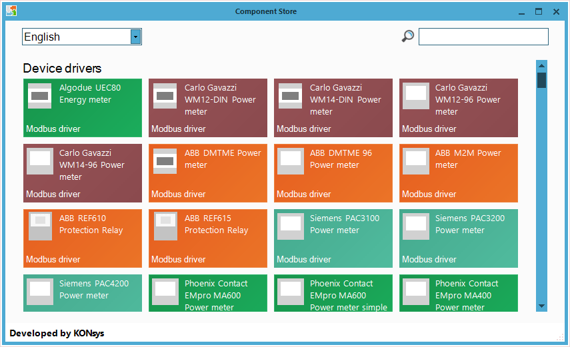Click the scrollbar up arrow
The width and height of the screenshot is (570, 347).
click(x=541, y=66)
